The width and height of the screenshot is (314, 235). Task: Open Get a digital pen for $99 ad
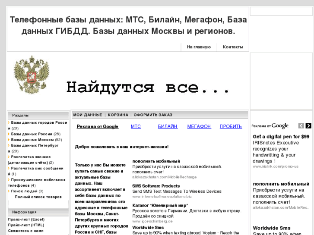point(281,137)
